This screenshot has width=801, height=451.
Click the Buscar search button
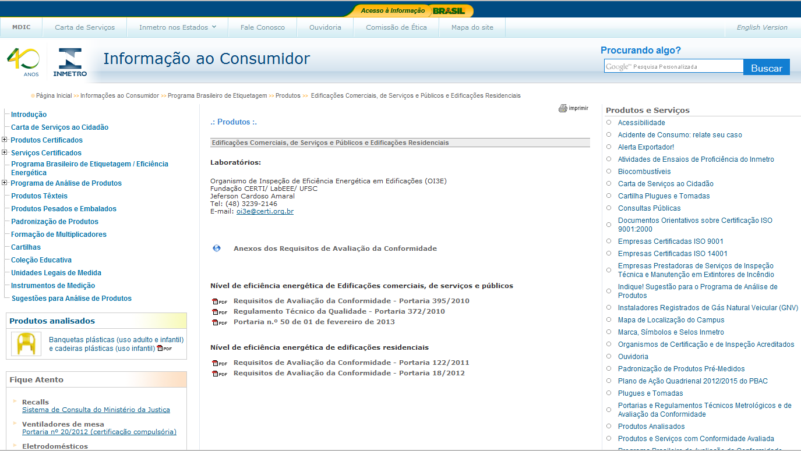tap(767, 68)
